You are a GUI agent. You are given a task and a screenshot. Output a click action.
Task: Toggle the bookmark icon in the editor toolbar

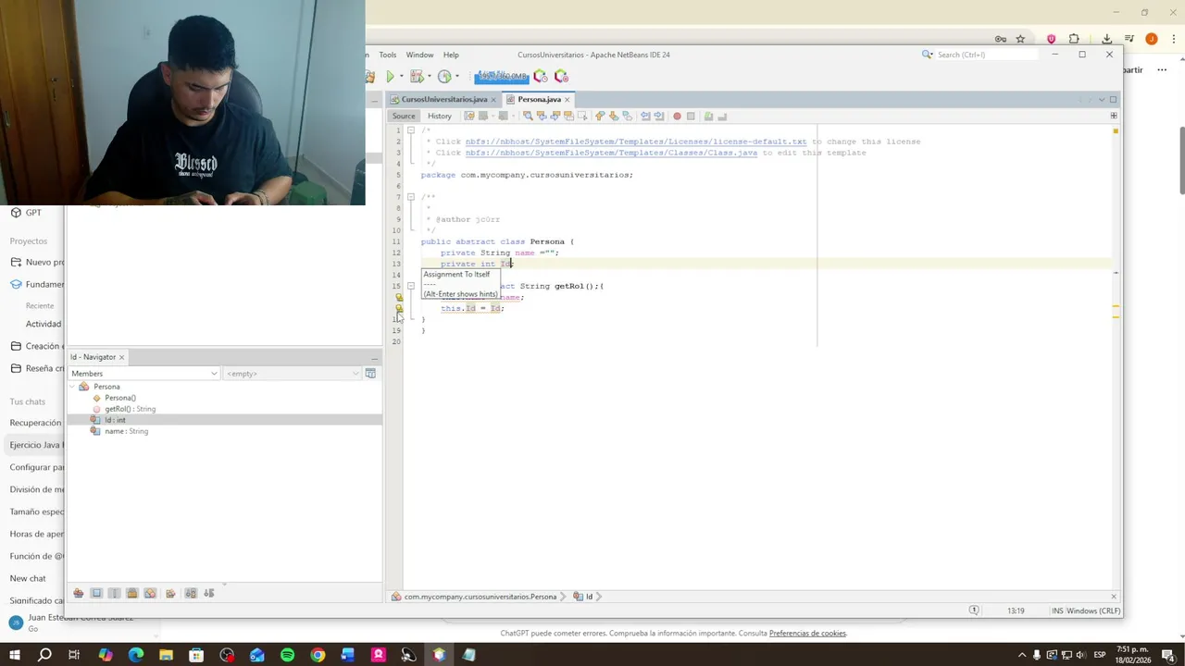(627, 116)
